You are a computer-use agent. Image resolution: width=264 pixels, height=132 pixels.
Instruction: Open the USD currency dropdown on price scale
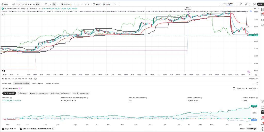[256, 9]
